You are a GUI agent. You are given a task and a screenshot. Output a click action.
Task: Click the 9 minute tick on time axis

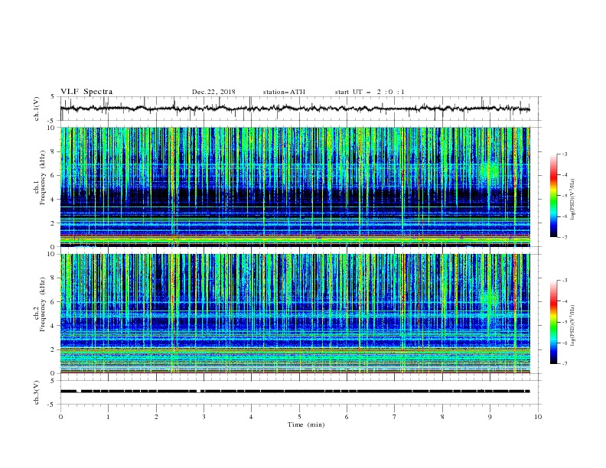490,417
